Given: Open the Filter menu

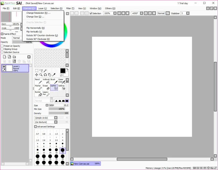Looking at the screenshot, I should (70, 9).
